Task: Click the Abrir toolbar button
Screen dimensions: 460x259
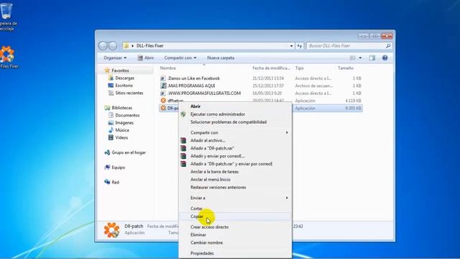Action: [146, 58]
